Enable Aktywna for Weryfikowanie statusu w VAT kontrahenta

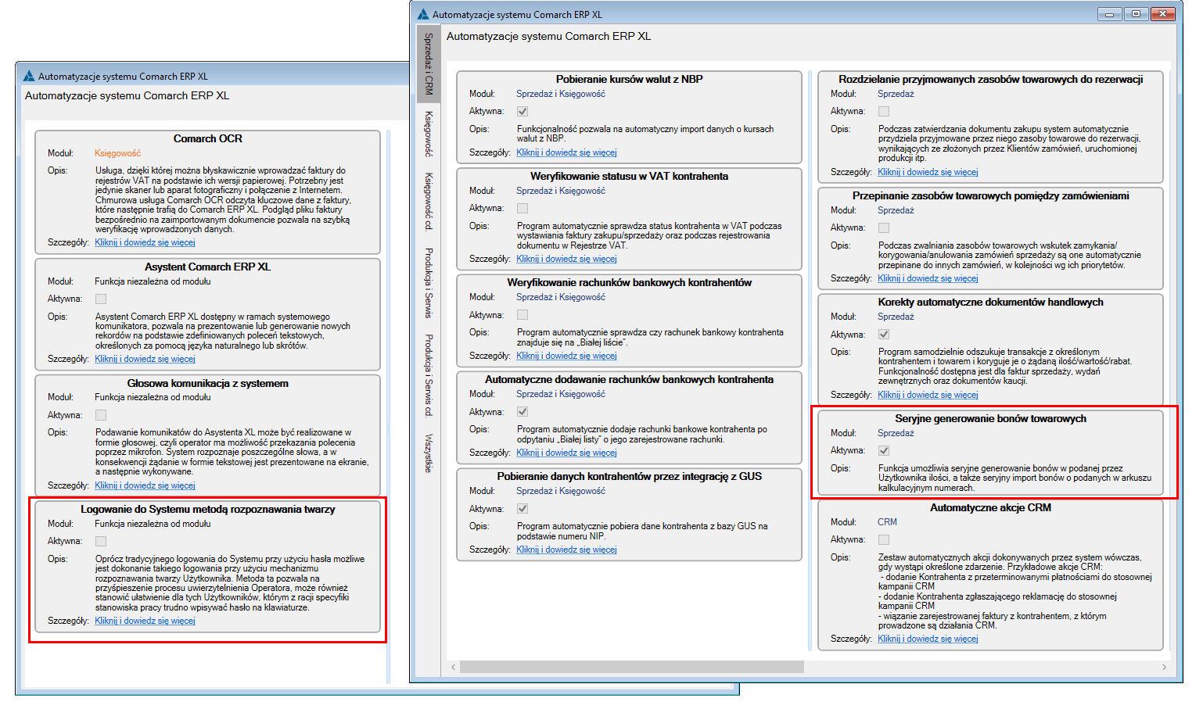(522, 209)
